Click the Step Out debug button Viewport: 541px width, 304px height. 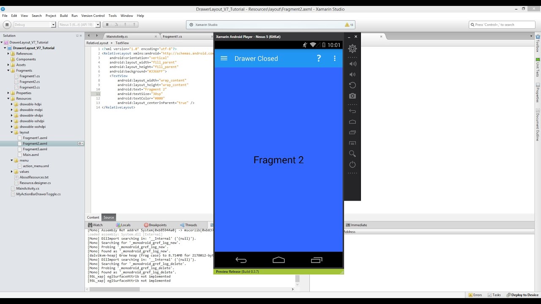click(134, 24)
